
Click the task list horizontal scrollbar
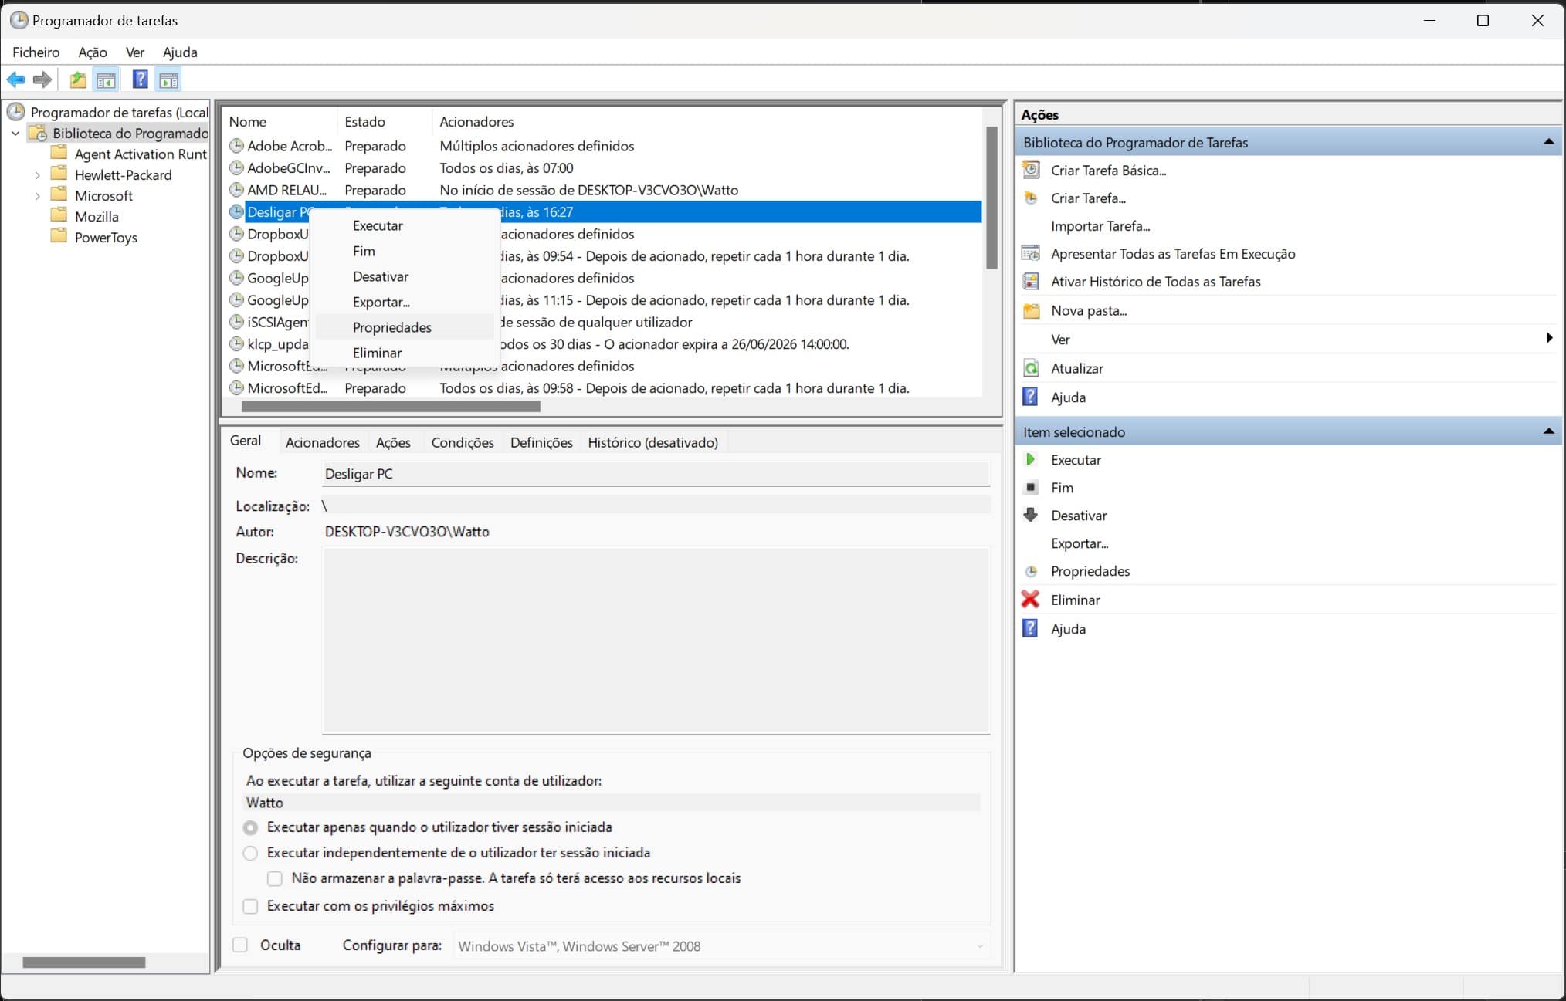(x=391, y=407)
